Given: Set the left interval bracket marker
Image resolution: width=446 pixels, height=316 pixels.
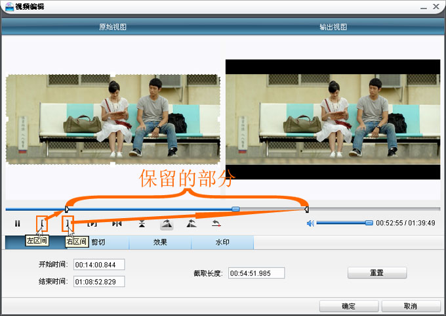Looking at the screenshot, I should point(42,223).
